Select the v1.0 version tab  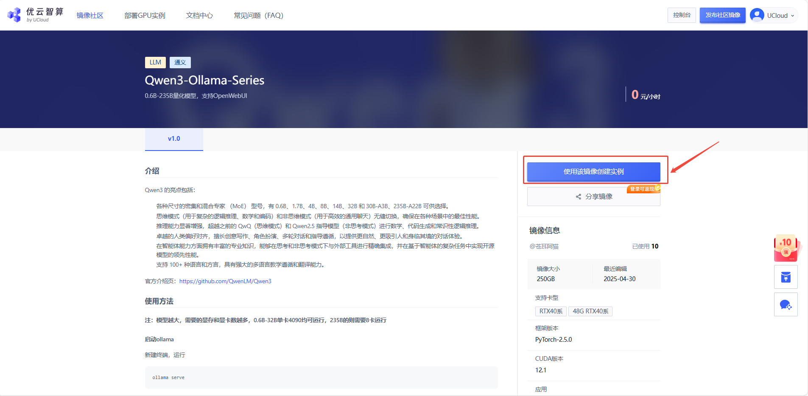click(x=174, y=139)
